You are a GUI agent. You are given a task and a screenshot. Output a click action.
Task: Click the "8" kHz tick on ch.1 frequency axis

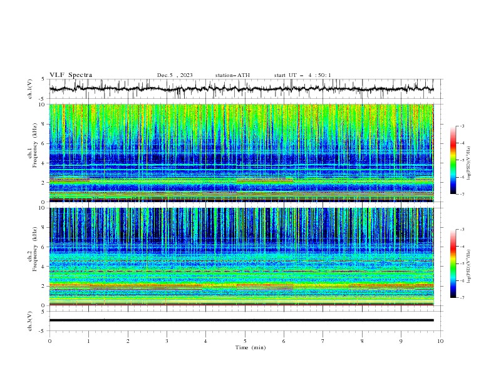(43, 124)
